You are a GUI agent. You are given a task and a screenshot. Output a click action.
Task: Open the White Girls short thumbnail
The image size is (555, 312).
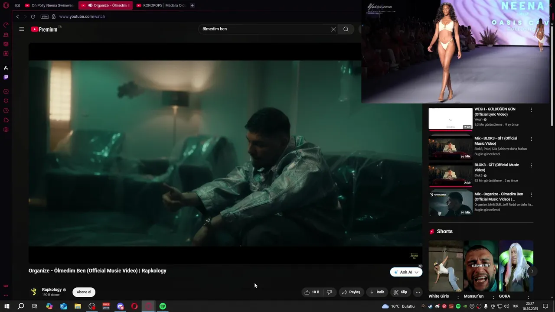click(446, 266)
